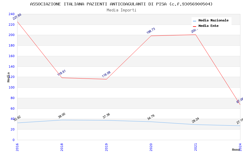Click the 116.08 data label
Viewport: 243px width, 157px height.
point(106,74)
